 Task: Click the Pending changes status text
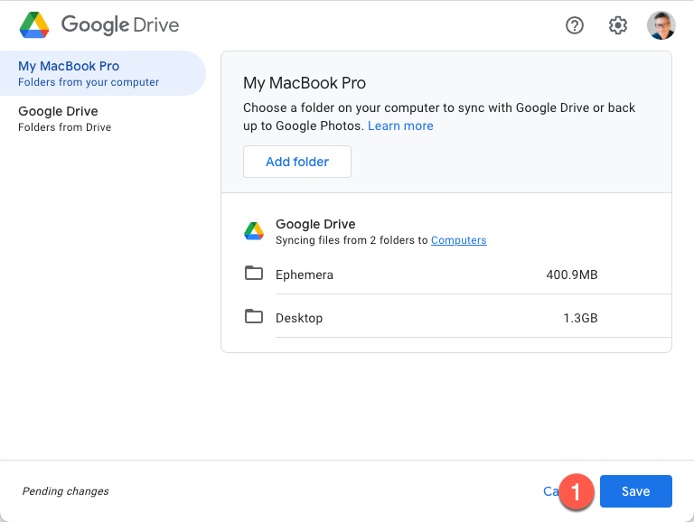pos(65,491)
